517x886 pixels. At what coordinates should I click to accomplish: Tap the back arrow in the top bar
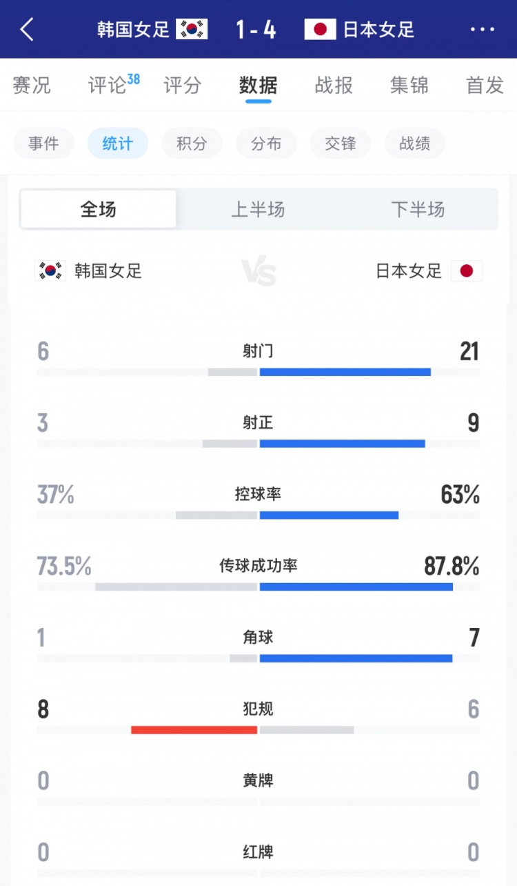(25, 29)
